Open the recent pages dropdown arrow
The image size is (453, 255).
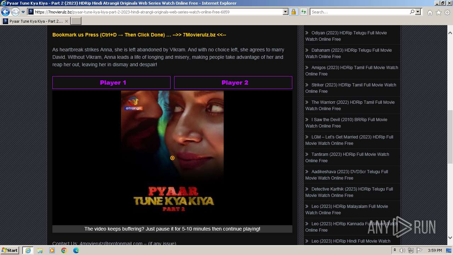[x=23, y=12]
